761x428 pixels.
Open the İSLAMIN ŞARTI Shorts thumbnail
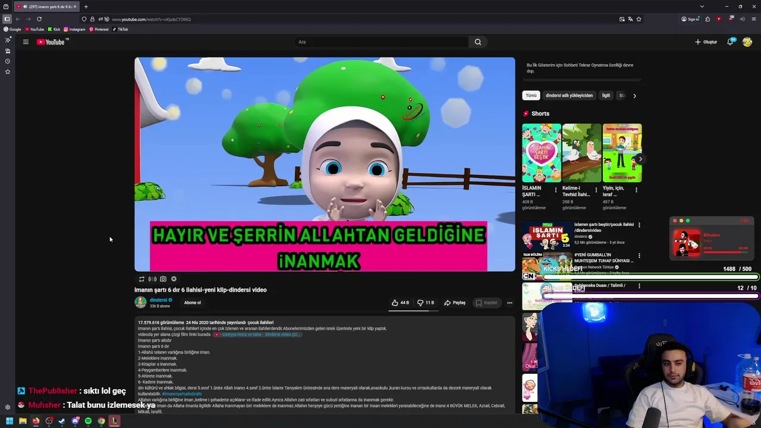[542, 153]
